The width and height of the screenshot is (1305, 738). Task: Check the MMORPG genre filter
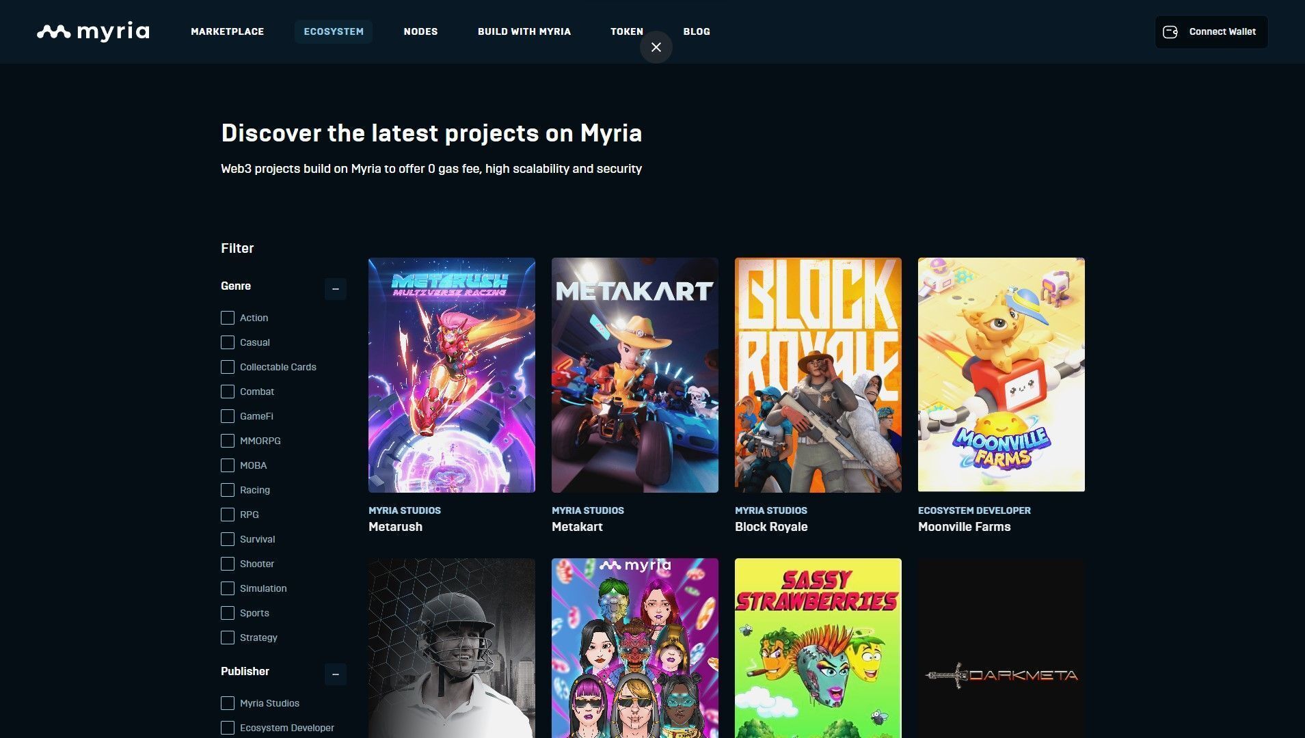coord(227,441)
